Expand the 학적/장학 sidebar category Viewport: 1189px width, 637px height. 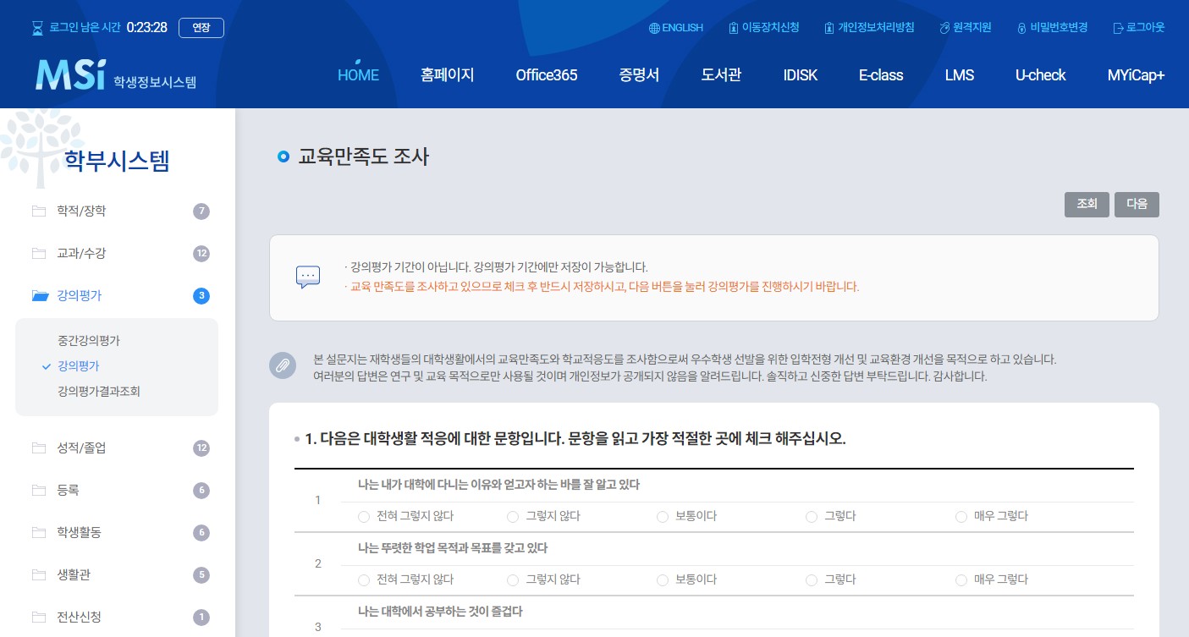81,211
